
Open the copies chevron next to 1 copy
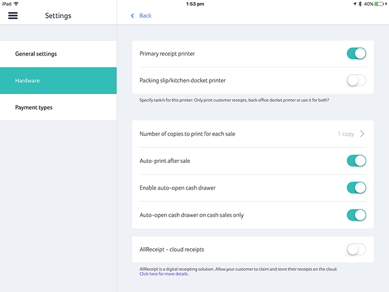click(x=362, y=134)
